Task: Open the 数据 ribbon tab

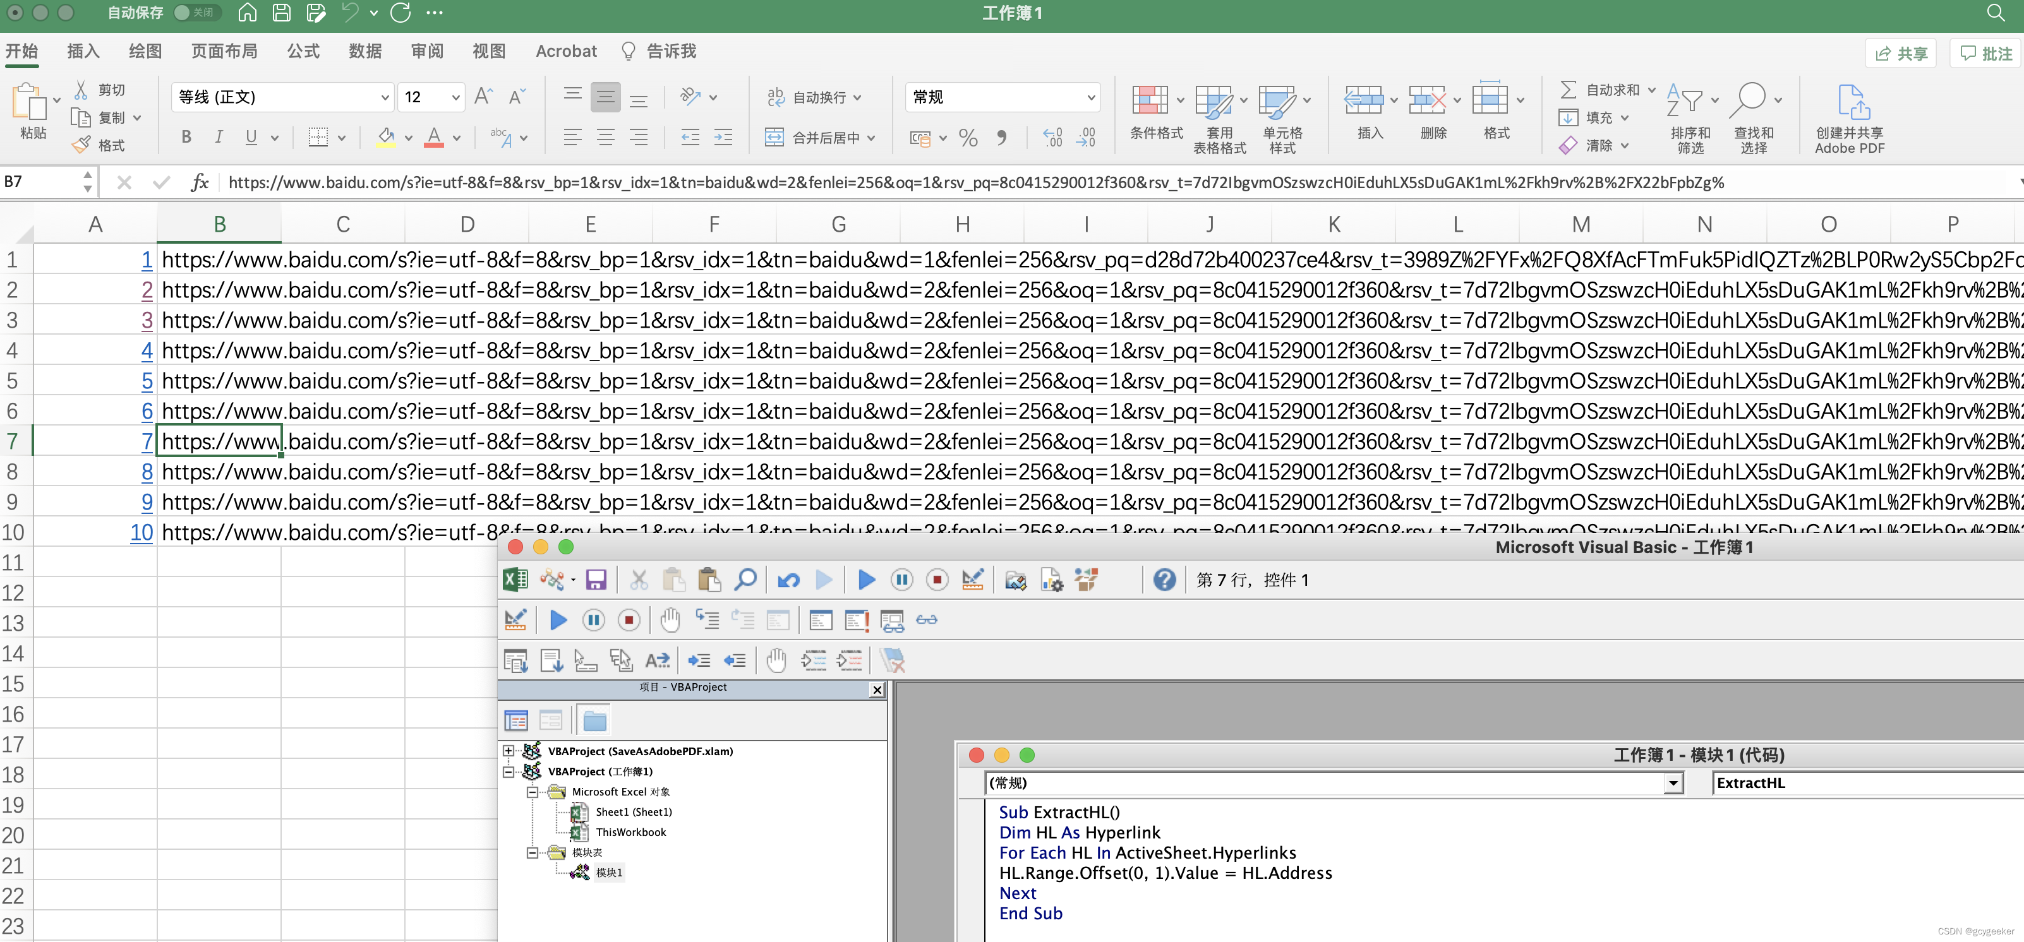Action: pos(364,51)
